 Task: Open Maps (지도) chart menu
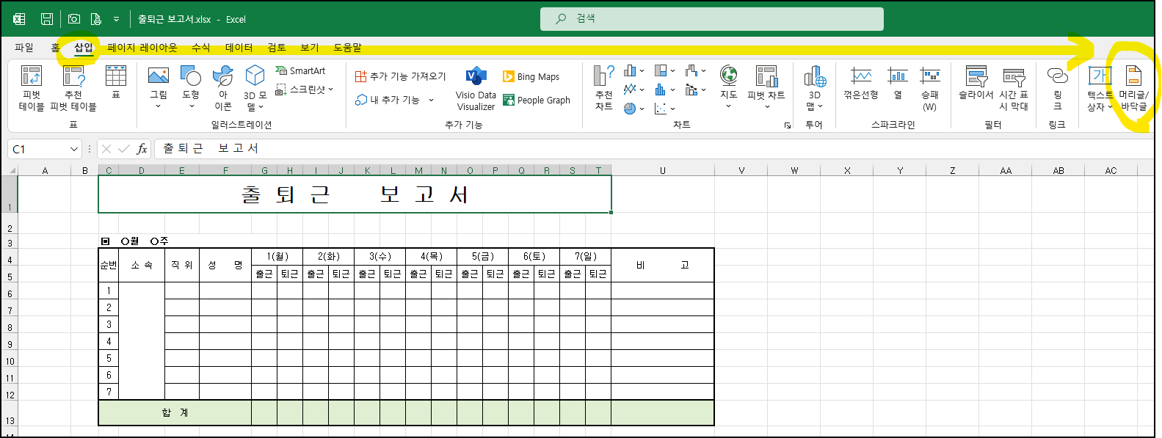(x=728, y=87)
